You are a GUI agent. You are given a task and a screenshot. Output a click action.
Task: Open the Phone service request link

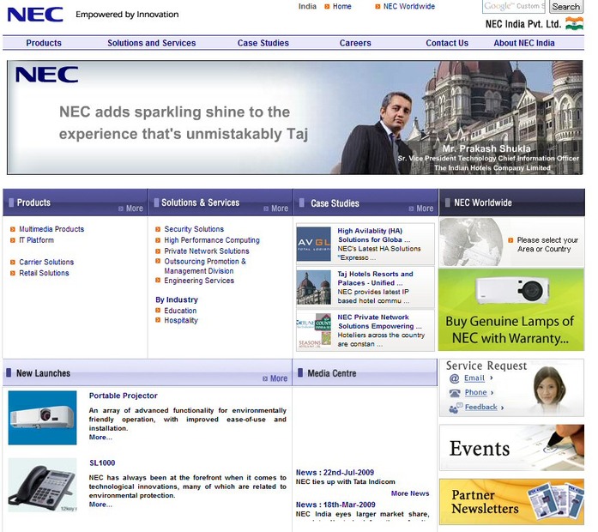point(475,393)
